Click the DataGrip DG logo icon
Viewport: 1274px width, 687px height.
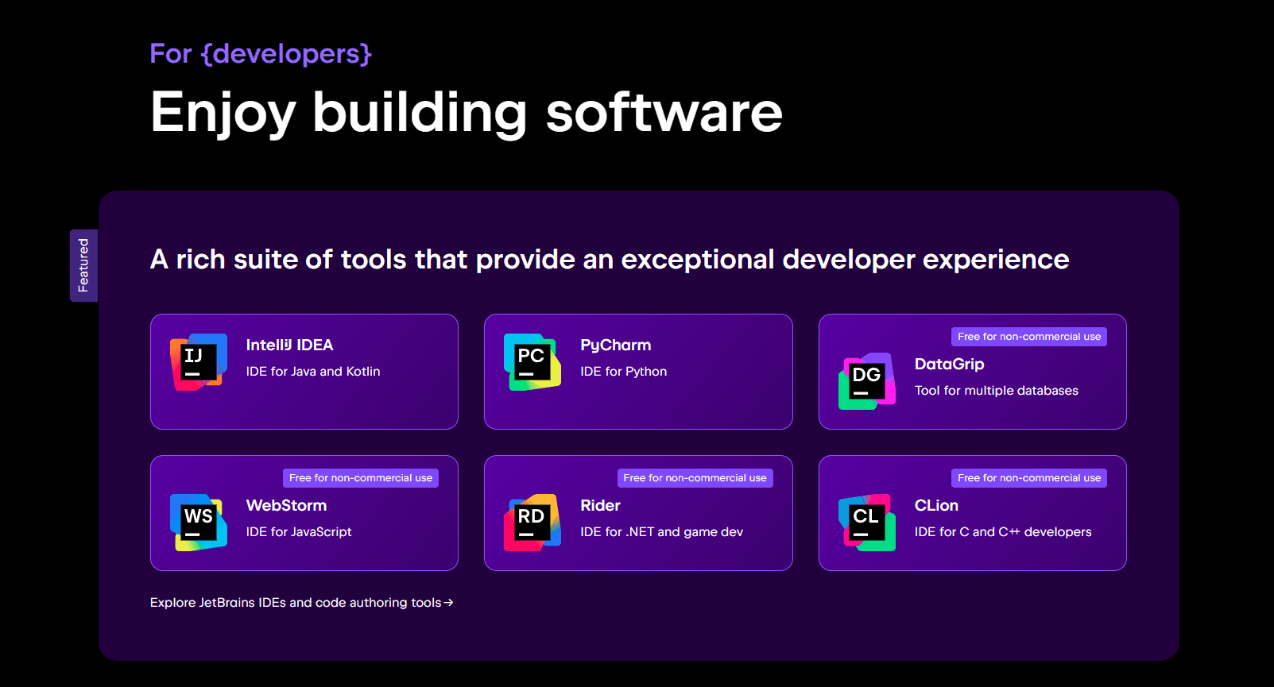click(867, 381)
